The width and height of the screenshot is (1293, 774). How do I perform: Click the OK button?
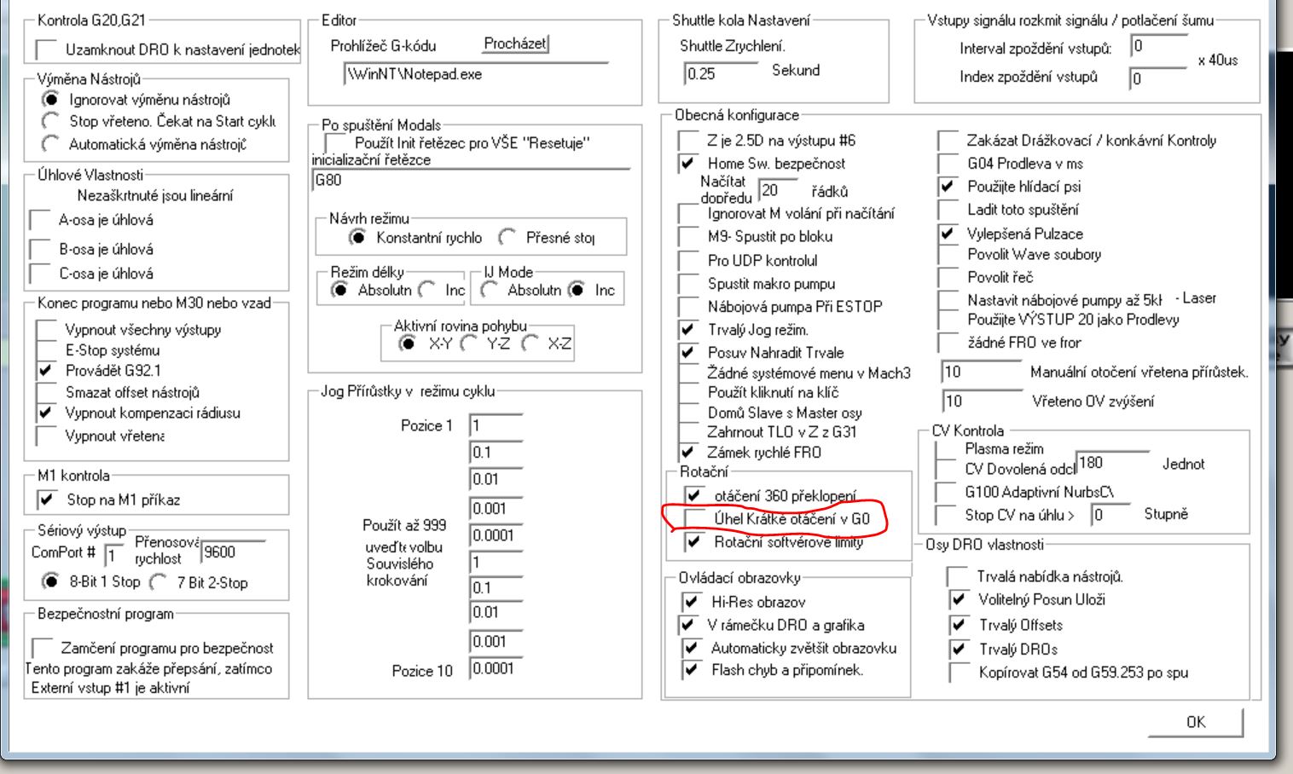1195,722
